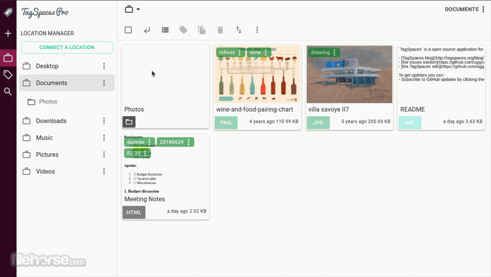The image size is (491, 277).
Task: Navigate to parent folder using return arrow
Action: [x=147, y=30]
